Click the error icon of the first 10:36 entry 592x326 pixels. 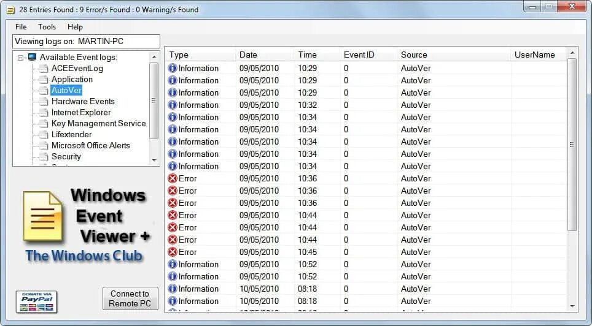(x=173, y=178)
